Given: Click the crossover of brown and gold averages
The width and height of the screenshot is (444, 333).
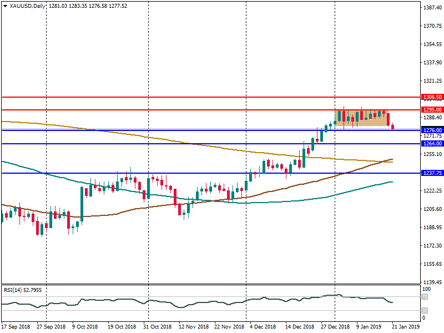Looking at the screenshot, I should pyautogui.click(x=384, y=162).
